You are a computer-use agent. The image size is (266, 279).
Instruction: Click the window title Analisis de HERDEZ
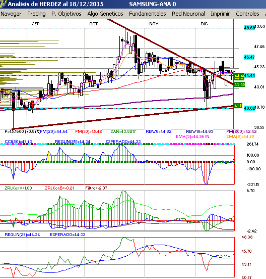56,4
